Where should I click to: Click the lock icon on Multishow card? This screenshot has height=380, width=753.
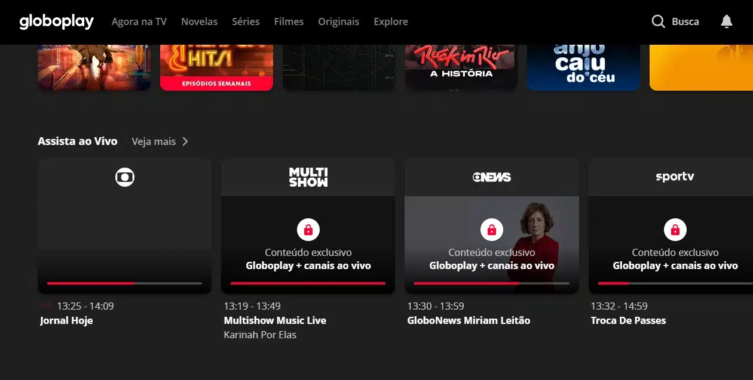click(x=308, y=230)
